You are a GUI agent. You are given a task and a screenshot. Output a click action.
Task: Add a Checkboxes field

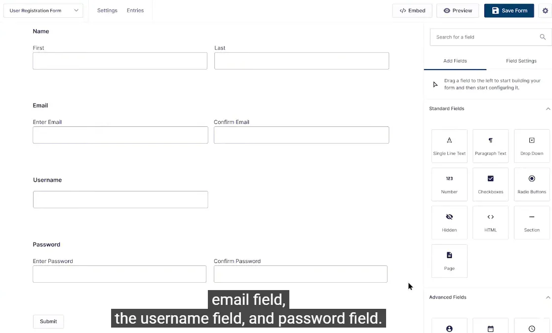click(x=490, y=185)
